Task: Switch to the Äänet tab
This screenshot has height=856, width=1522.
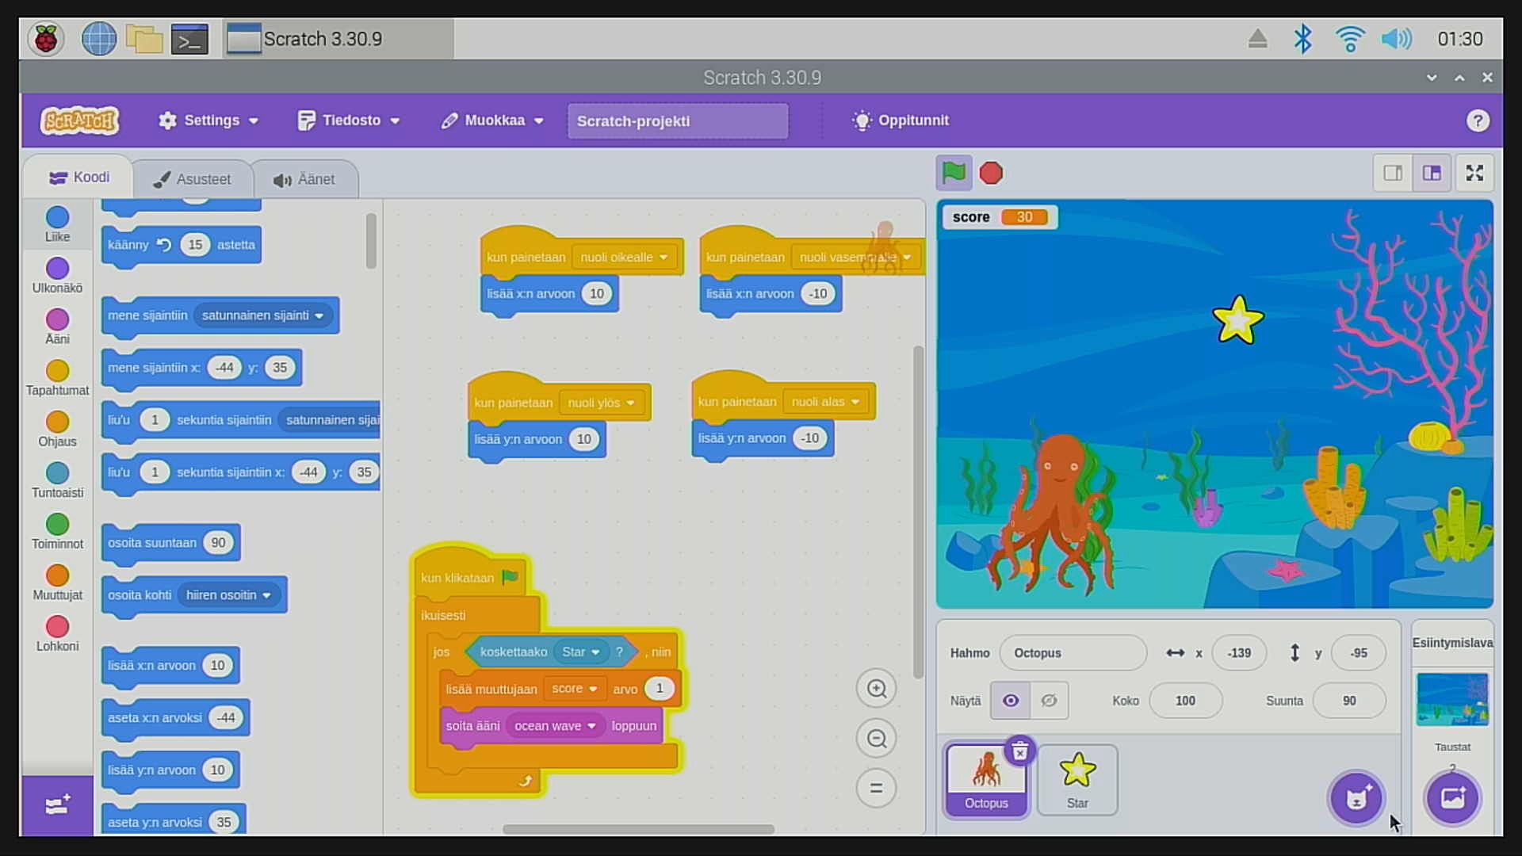Action: pyautogui.click(x=304, y=179)
